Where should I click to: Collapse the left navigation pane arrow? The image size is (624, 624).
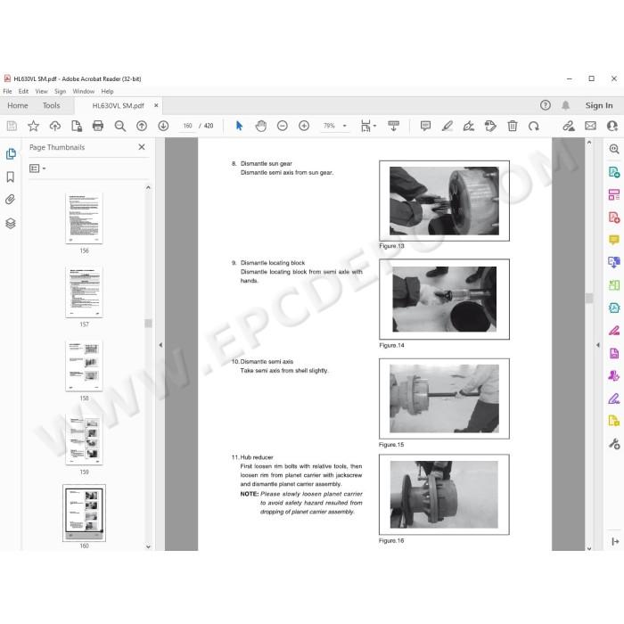pyautogui.click(x=160, y=345)
